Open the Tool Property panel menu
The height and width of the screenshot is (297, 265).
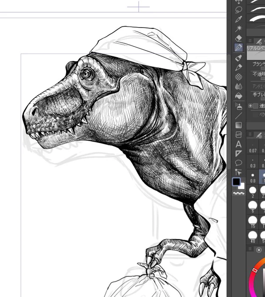(x=250, y=41)
